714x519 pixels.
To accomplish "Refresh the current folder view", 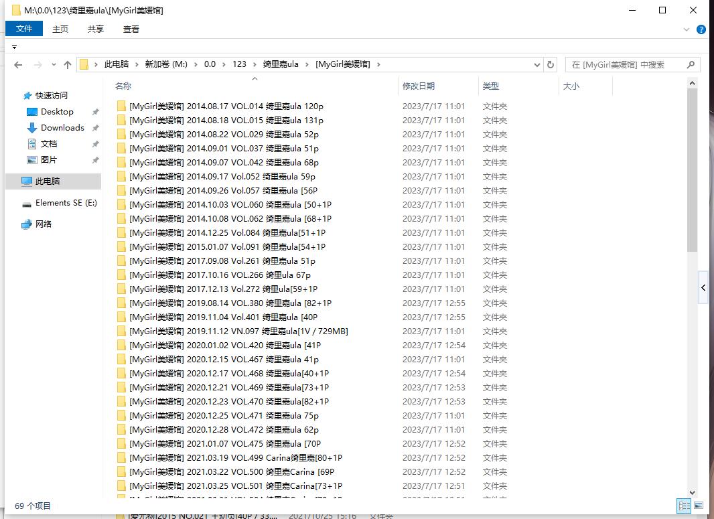I will (x=551, y=65).
